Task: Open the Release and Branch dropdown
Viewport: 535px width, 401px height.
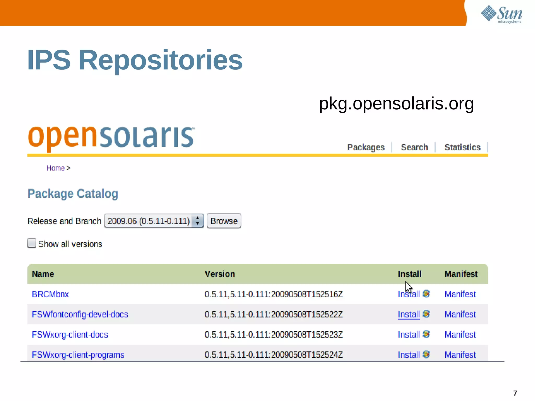Action: (x=154, y=221)
